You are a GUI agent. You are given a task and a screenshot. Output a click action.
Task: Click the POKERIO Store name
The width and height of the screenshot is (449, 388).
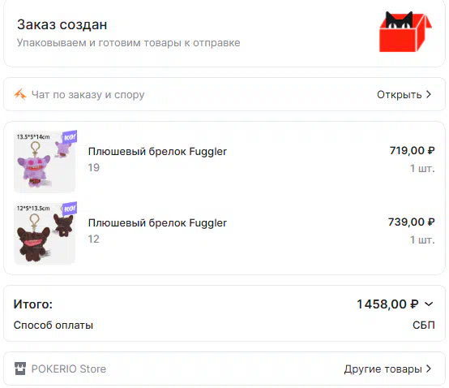pos(69,369)
